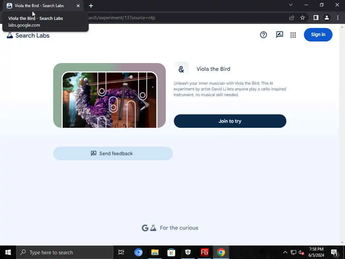Open the red FG app on taskbar
The height and width of the screenshot is (259, 345).
[x=205, y=252]
